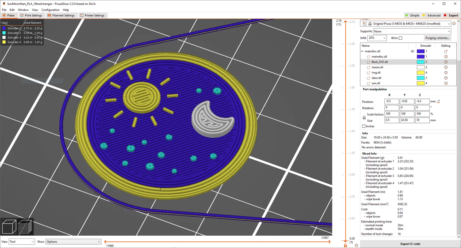Open the Show Options dropdown
The height and width of the screenshot is (248, 461).
pos(73,242)
